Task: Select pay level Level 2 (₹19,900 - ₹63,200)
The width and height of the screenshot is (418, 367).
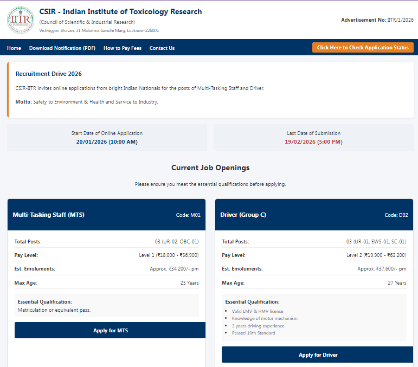Action: click(376, 255)
